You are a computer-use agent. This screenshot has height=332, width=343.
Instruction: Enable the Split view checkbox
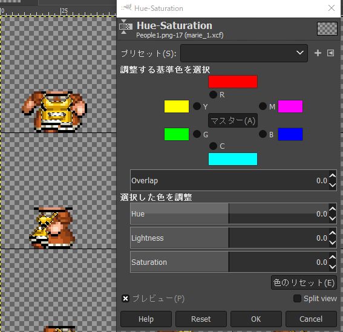[297, 299]
